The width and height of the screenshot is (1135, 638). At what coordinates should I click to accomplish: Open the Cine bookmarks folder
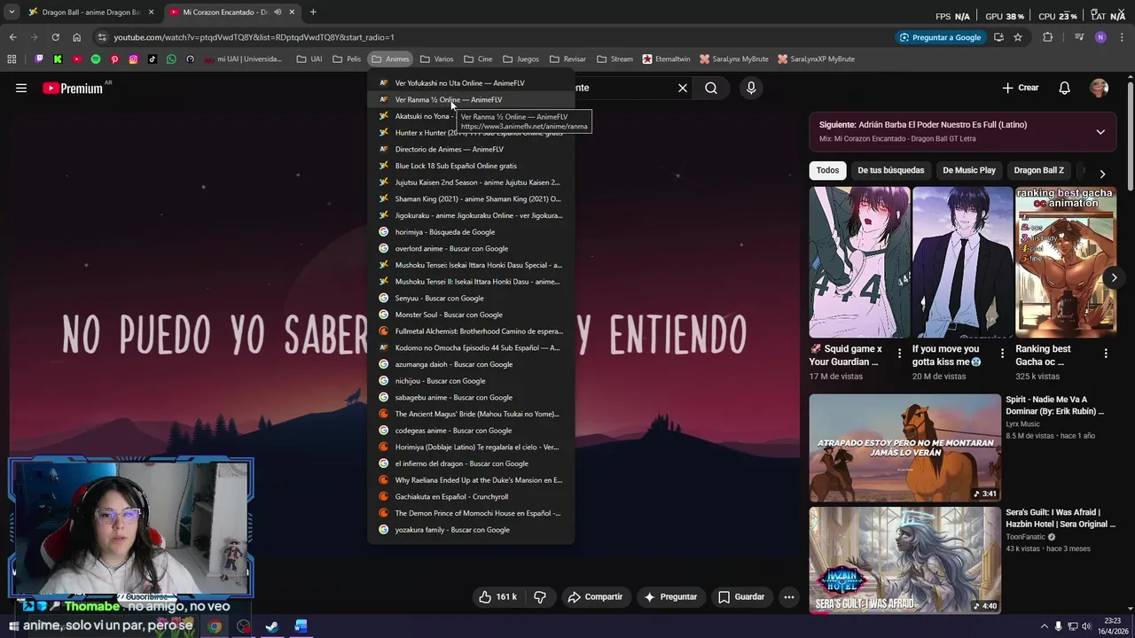[478, 59]
